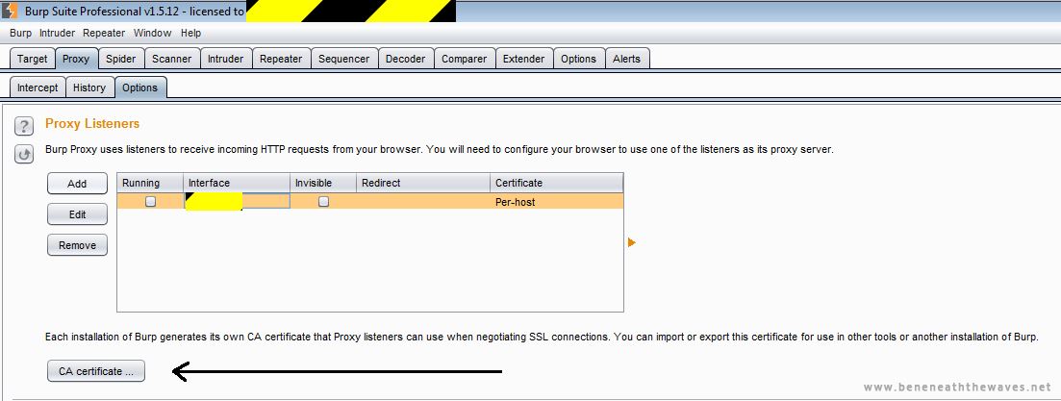Click the Certificate column header
The width and height of the screenshot is (1061, 401).
(x=556, y=183)
